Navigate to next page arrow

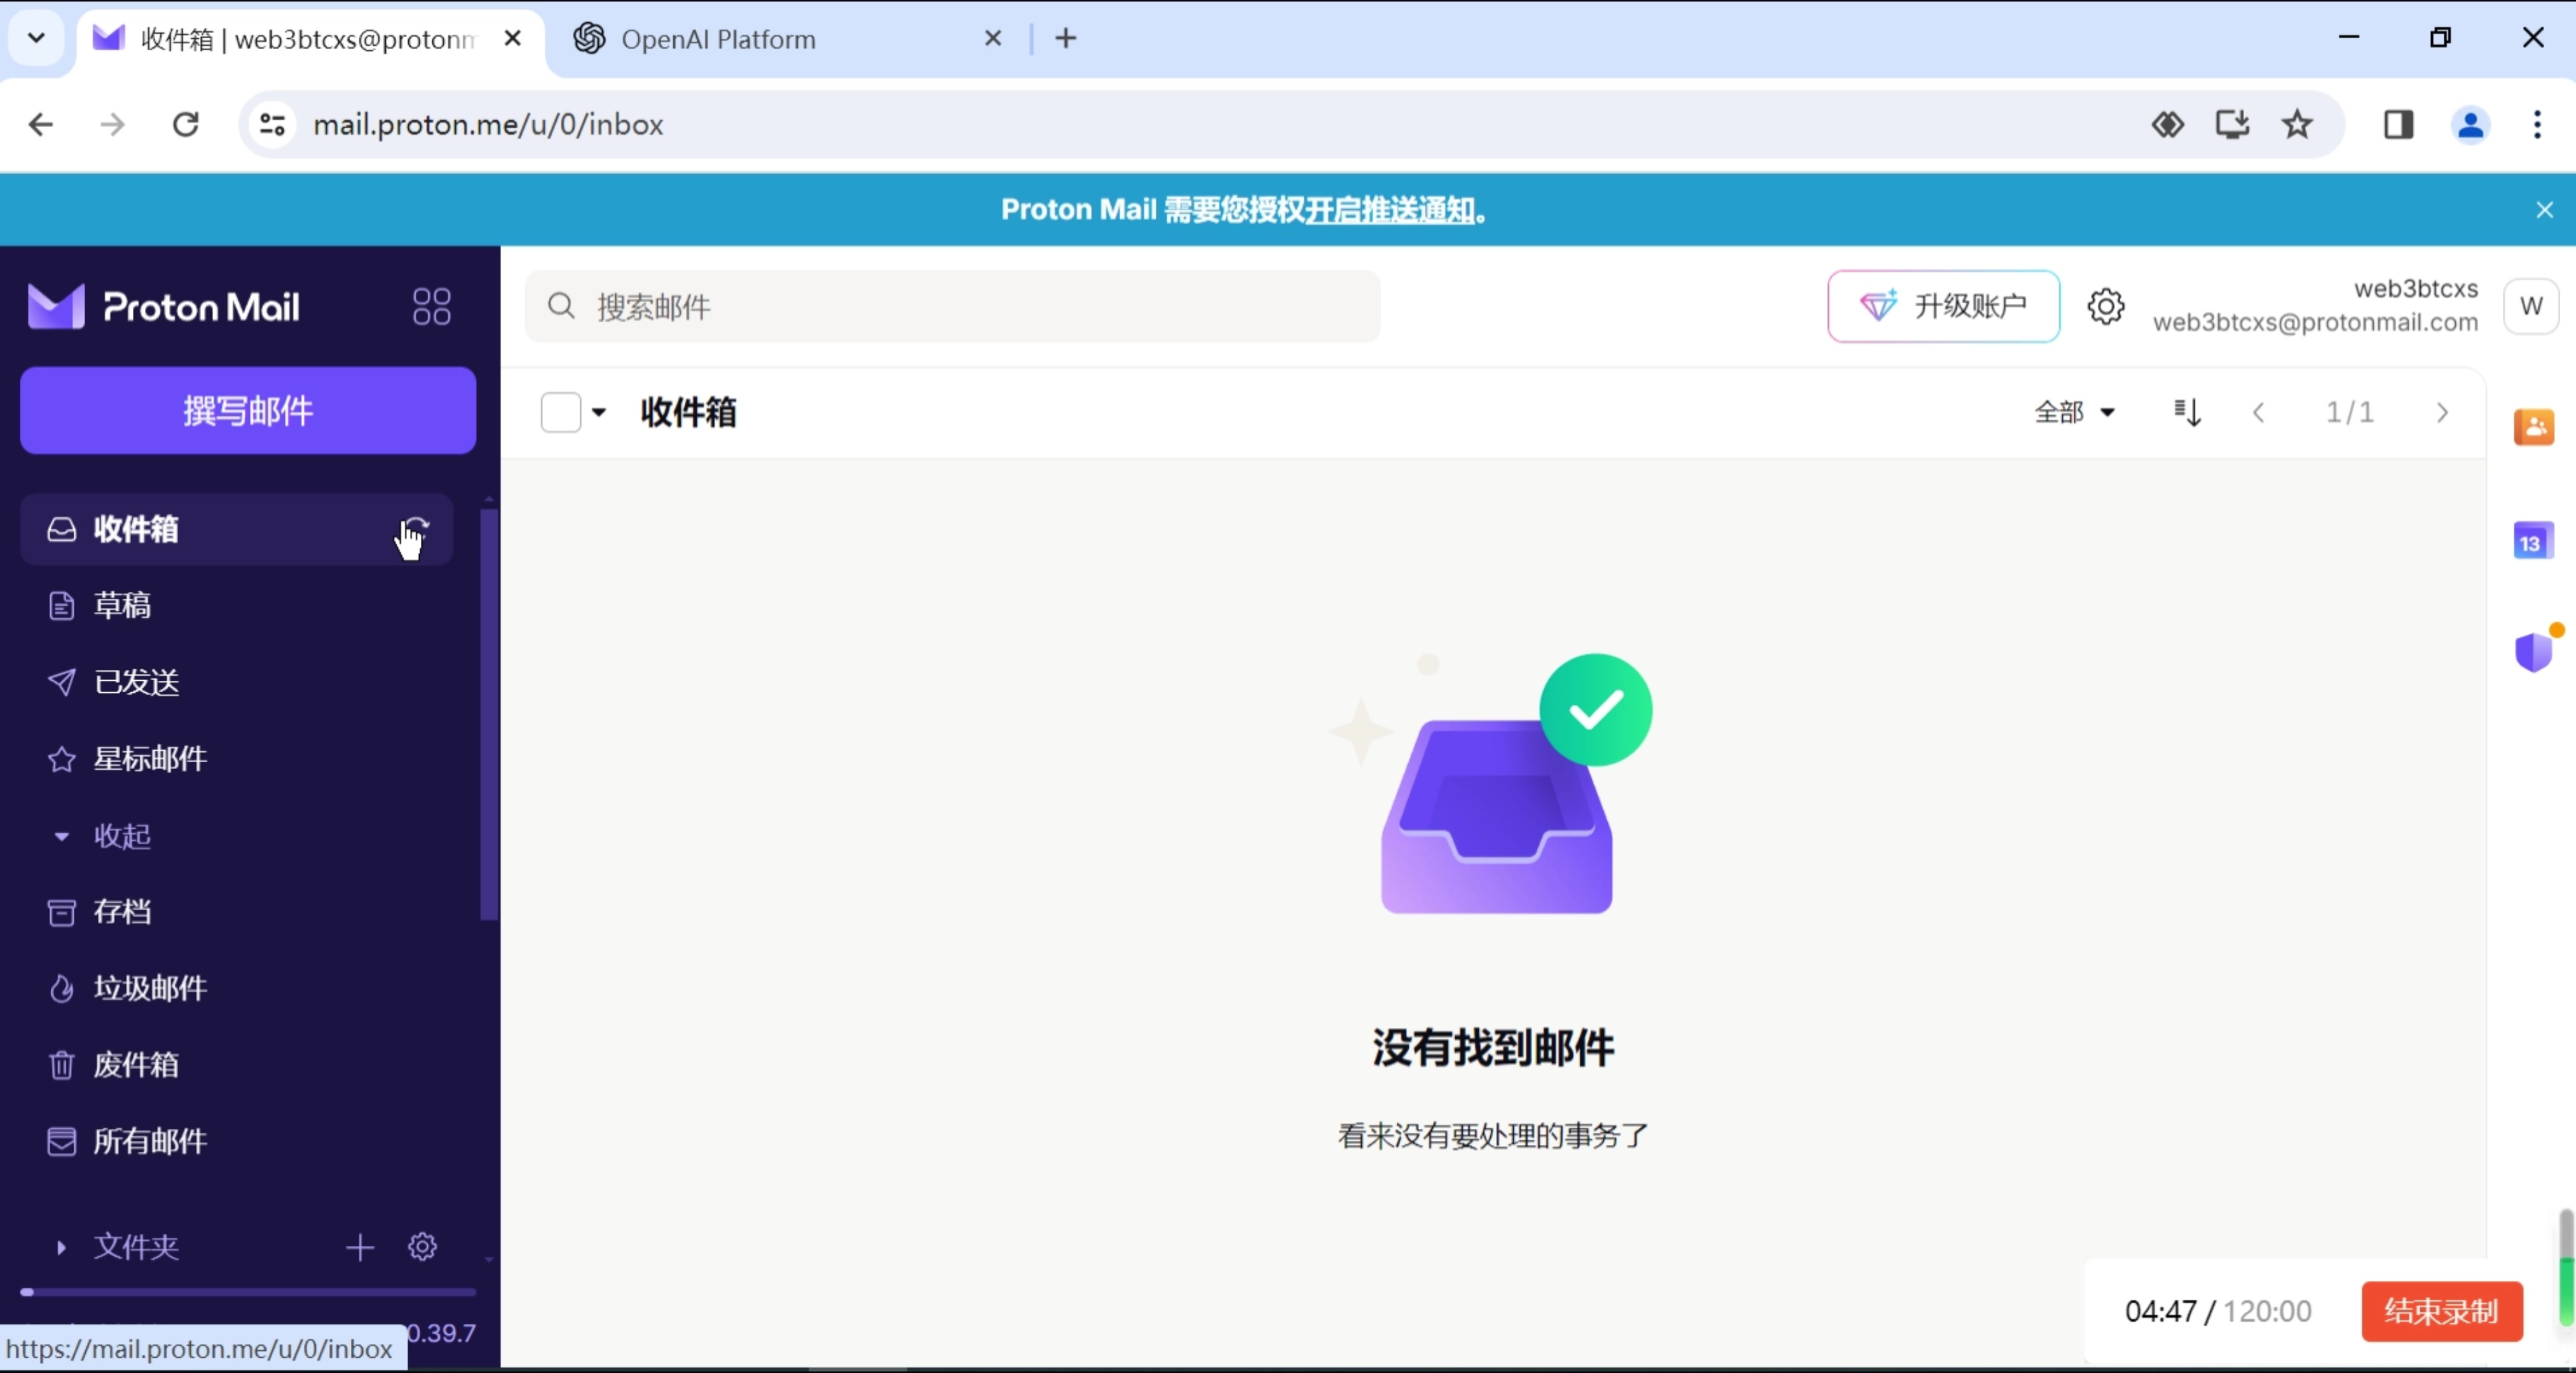(x=2443, y=411)
